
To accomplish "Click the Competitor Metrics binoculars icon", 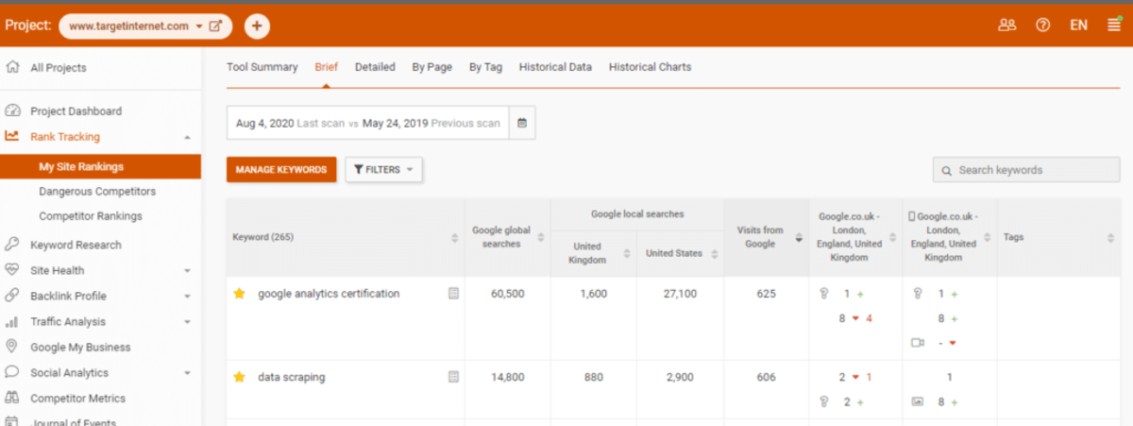I will (11, 398).
